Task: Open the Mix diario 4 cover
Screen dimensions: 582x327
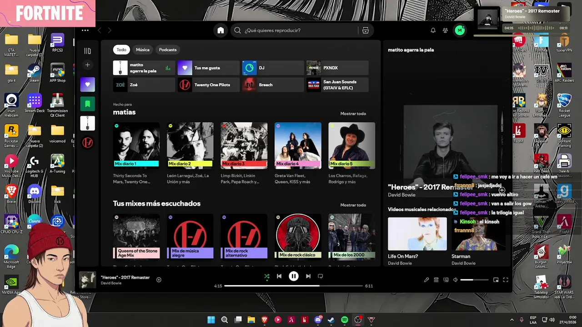Action: coord(298,145)
